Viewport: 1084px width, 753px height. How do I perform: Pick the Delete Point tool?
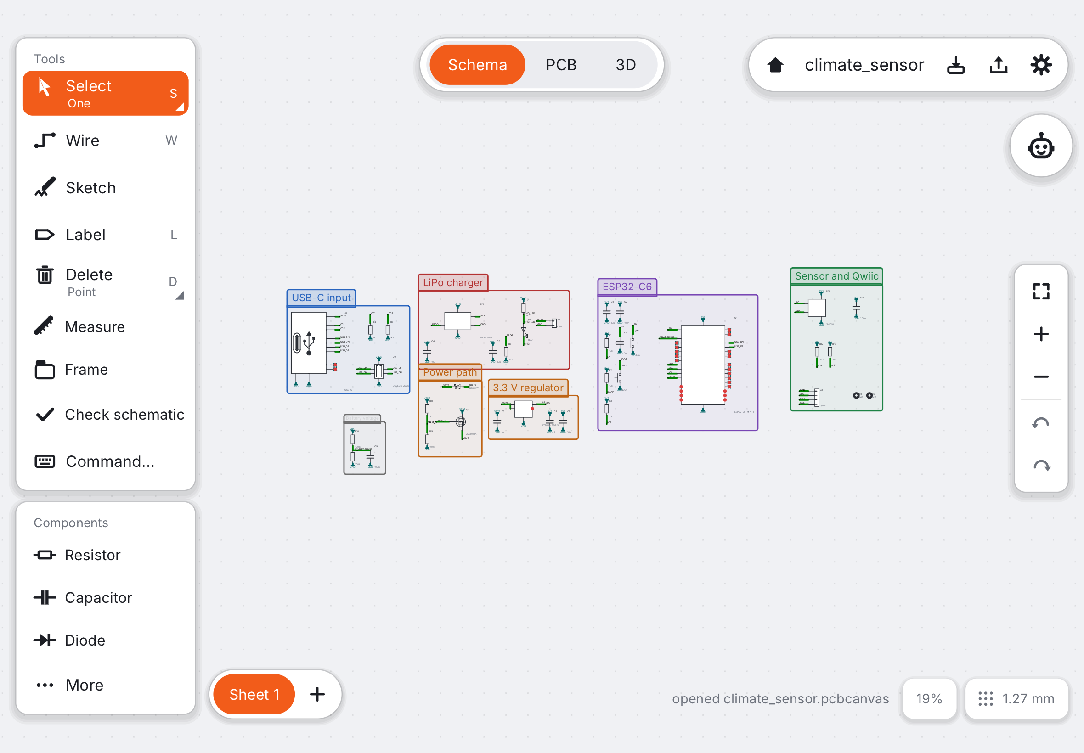point(105,281)
